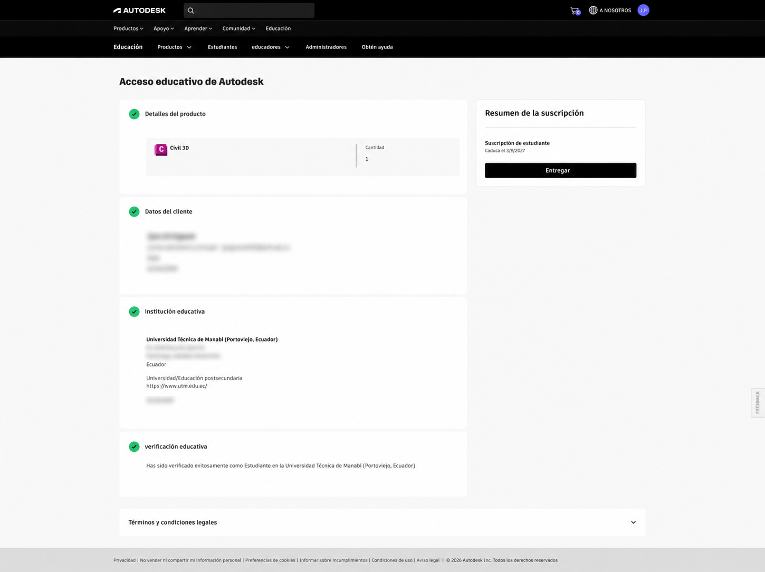Screen dimensions: 765x572
Task: Click the search magnifier icon
Action: [x=191, y=11]
